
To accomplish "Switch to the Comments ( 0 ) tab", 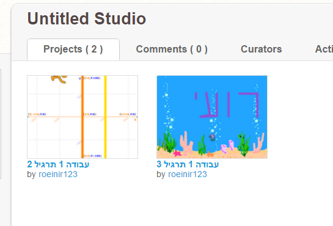I will pos(172,49).
